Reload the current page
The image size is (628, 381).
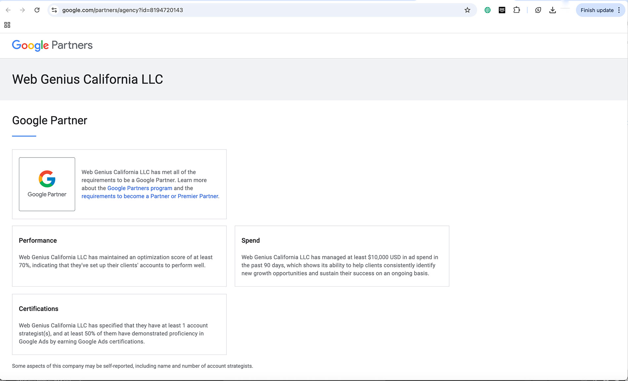coord(37,10)
